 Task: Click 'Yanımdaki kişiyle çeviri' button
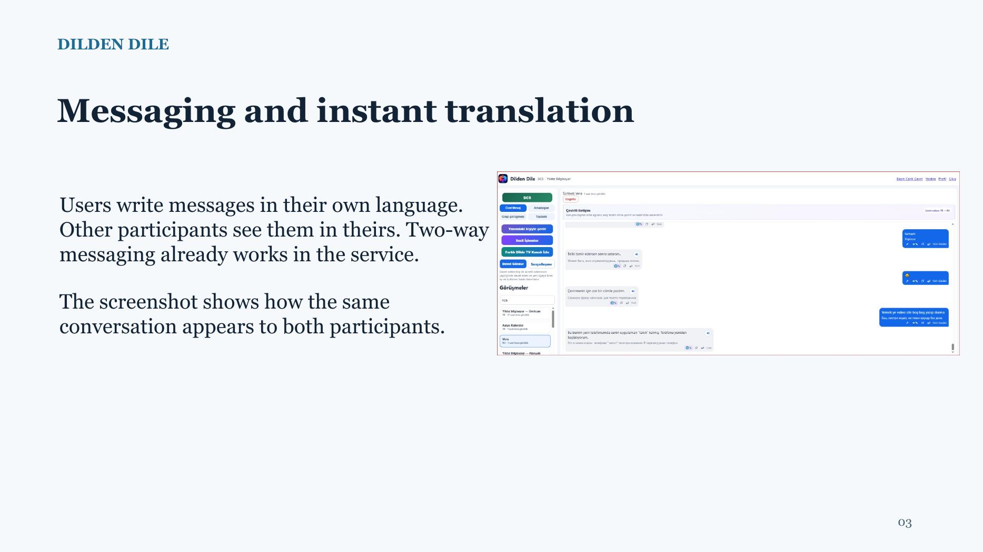(527, 229)
